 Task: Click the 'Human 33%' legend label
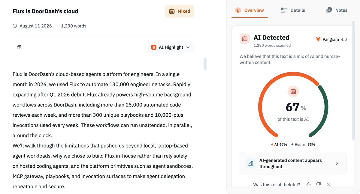click(303, 145)
